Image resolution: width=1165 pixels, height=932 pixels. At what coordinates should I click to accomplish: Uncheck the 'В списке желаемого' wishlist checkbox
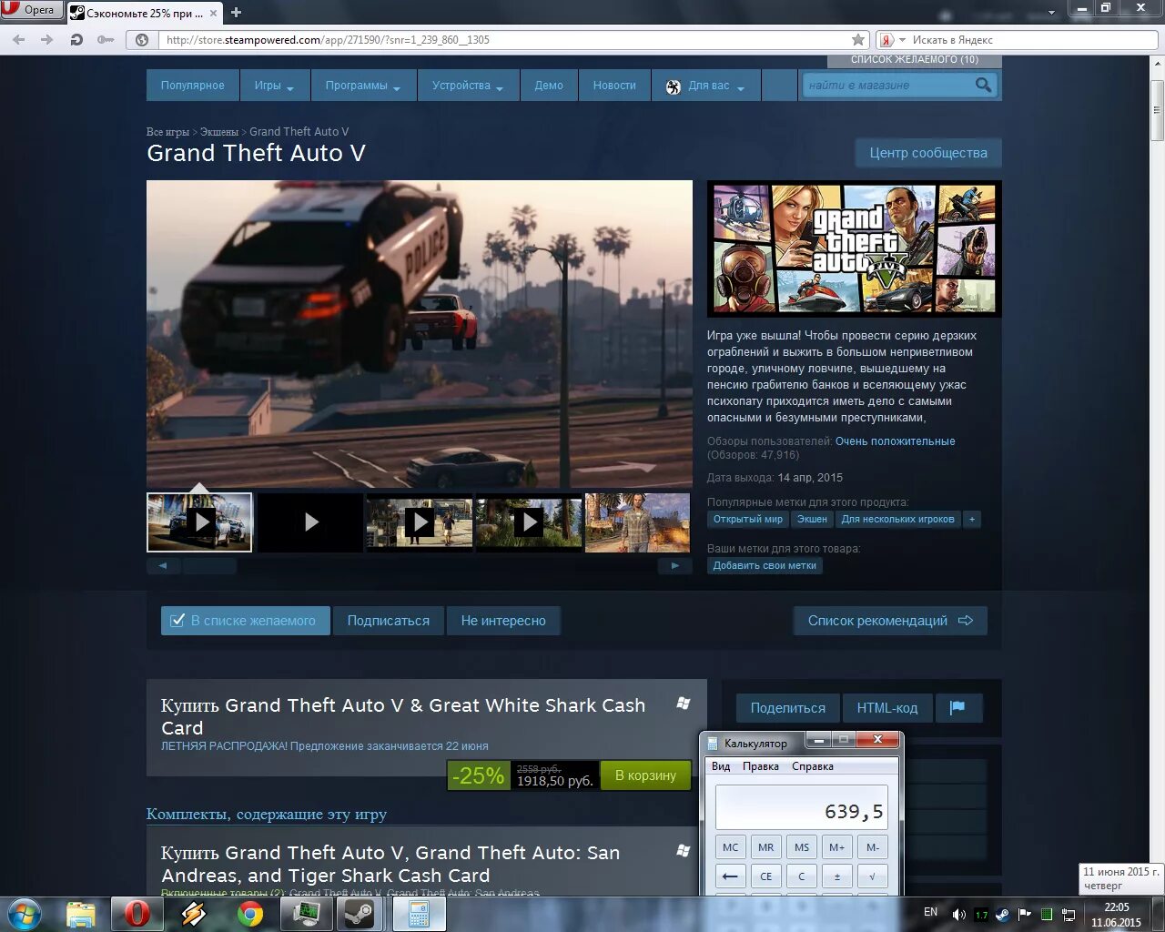point(177,621)
